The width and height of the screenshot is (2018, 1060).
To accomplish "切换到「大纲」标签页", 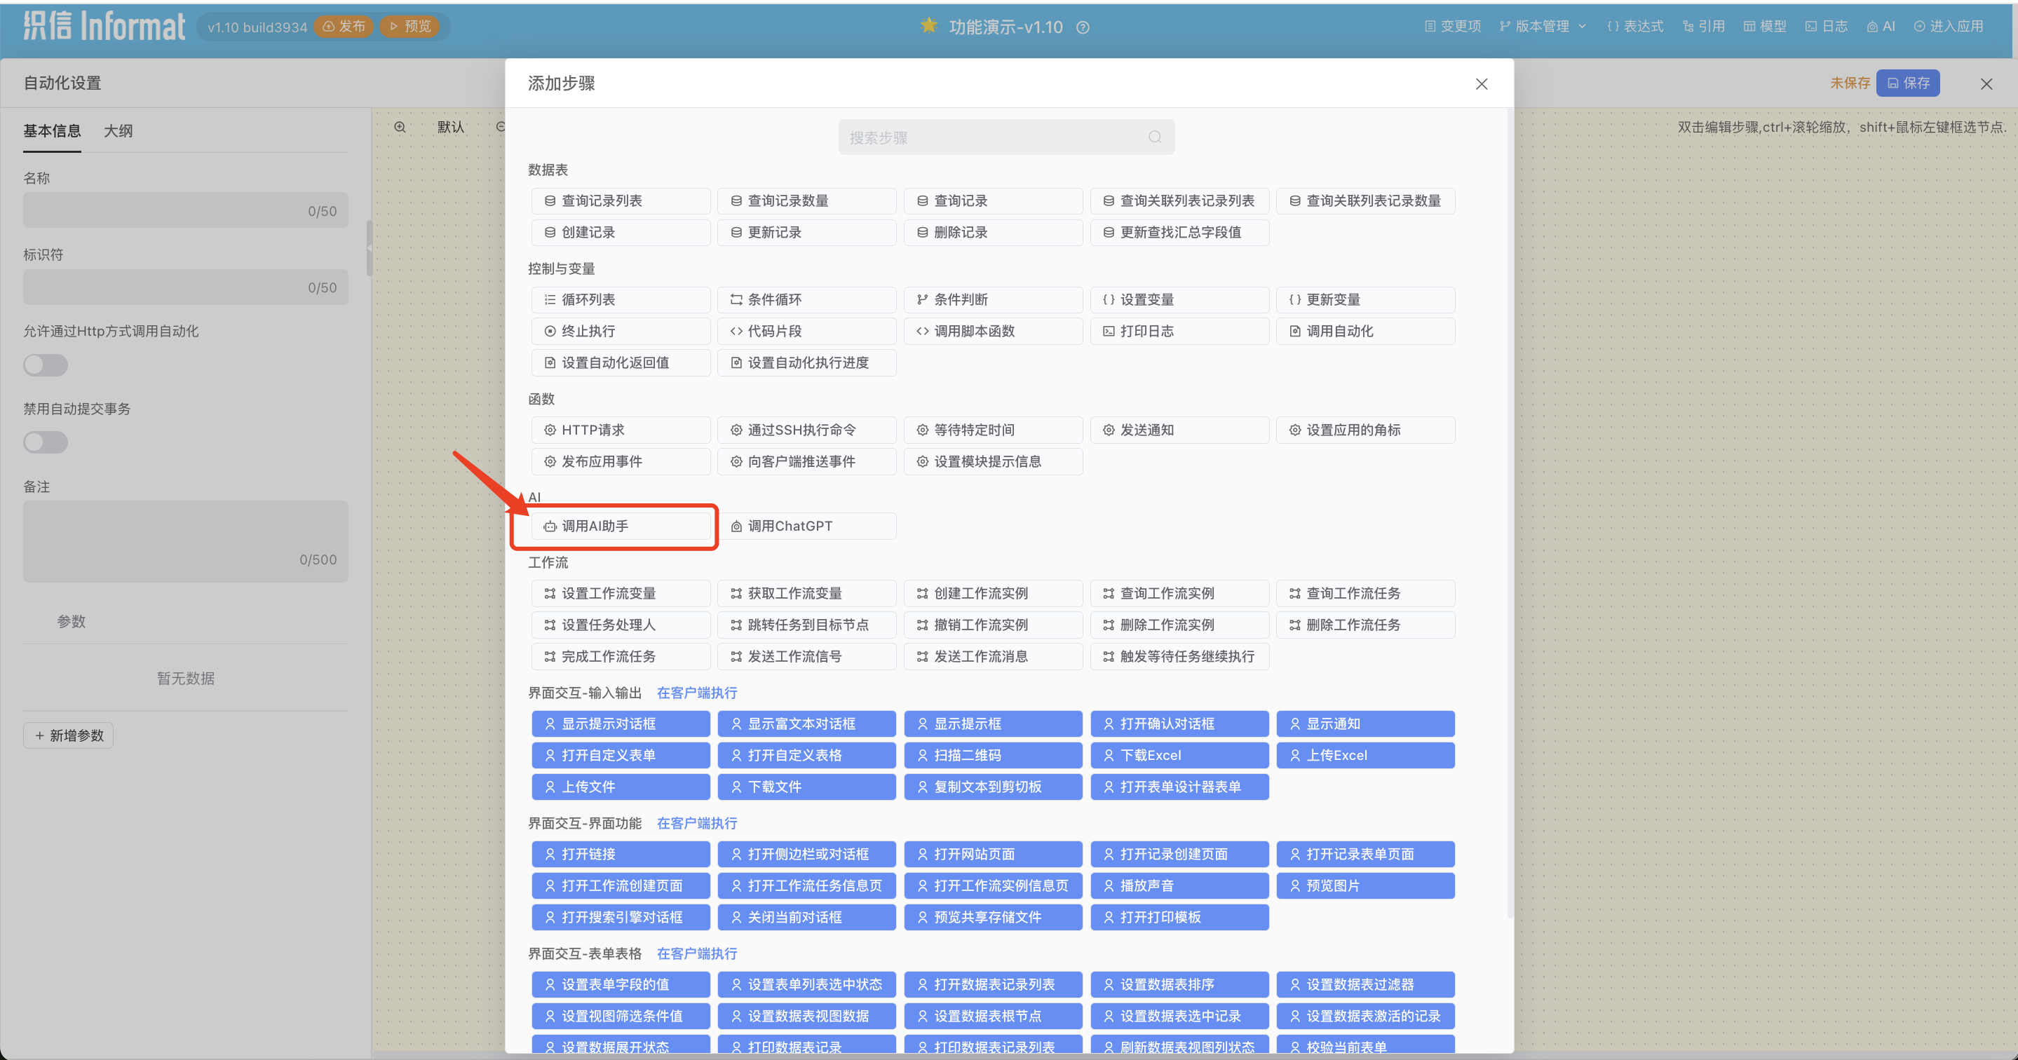I will point(118,131).
